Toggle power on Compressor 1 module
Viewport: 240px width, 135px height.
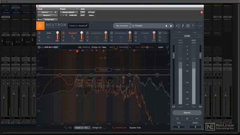[87, 33]
